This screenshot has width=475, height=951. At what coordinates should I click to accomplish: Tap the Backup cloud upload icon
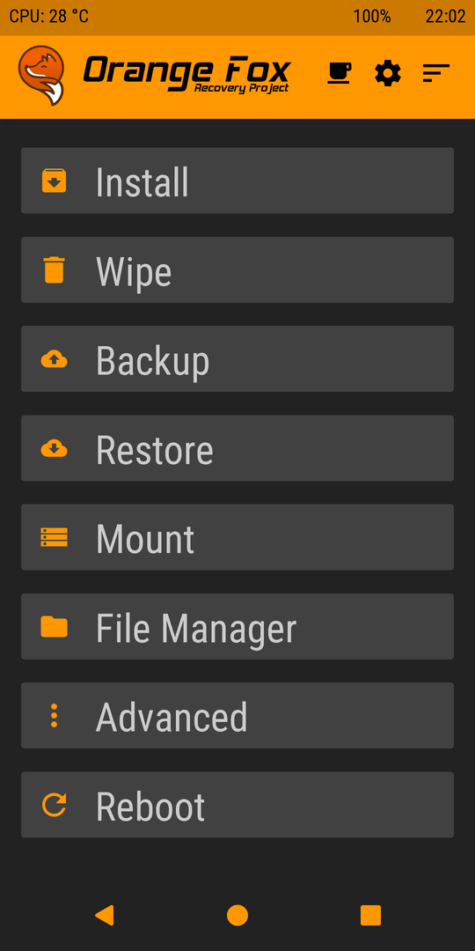click(x=54, y=359)
